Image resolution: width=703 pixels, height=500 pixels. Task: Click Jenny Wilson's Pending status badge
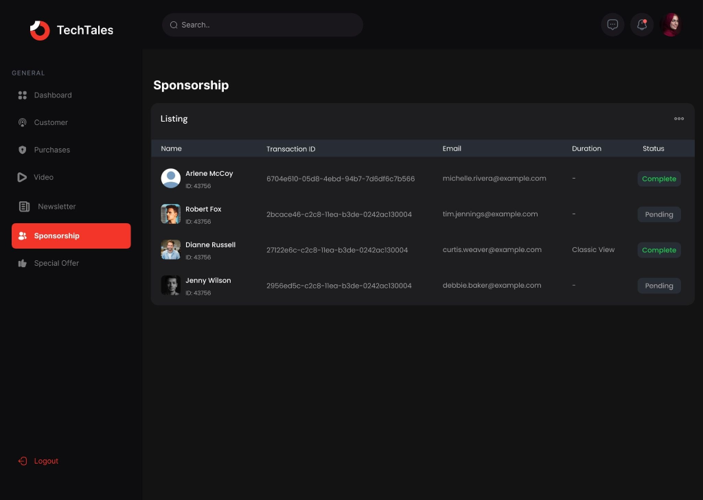click(659, 286)
